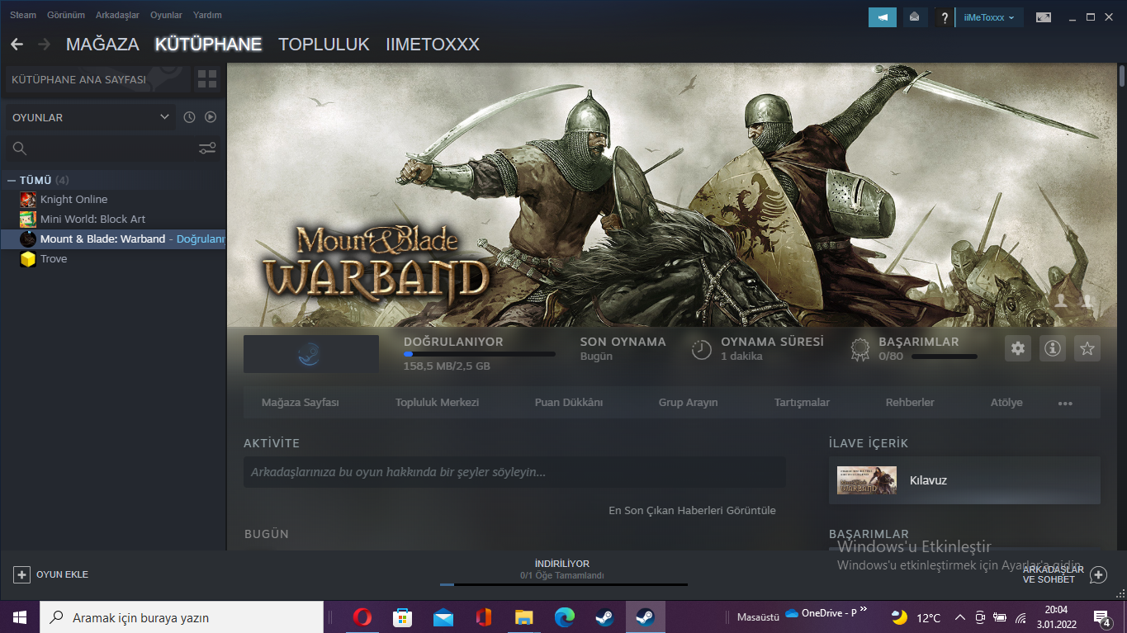The width and height of the screenshot is (1127, 633).
Task: Open the Yardım menu
Action: (x=207, y=15)
